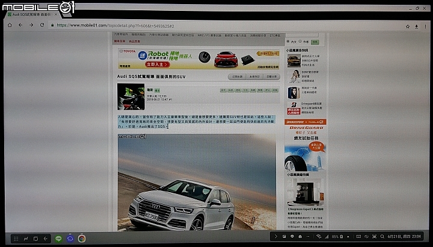Viewport: 433px width, 247px height.
Task: Open the 汽車零組件 forum link
Action: click(x=121, y=34)
